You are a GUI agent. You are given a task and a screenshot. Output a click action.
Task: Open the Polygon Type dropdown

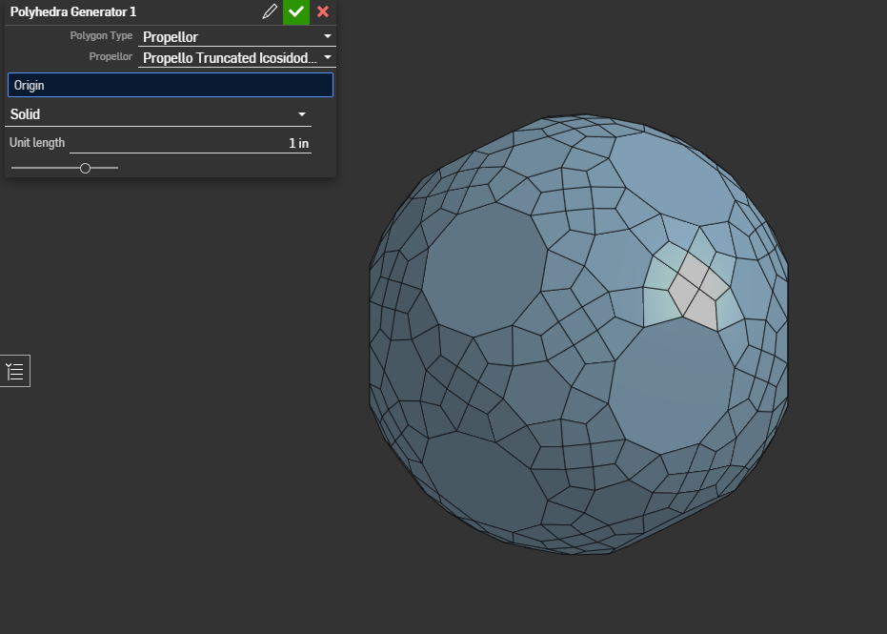[x=237, y=36]
